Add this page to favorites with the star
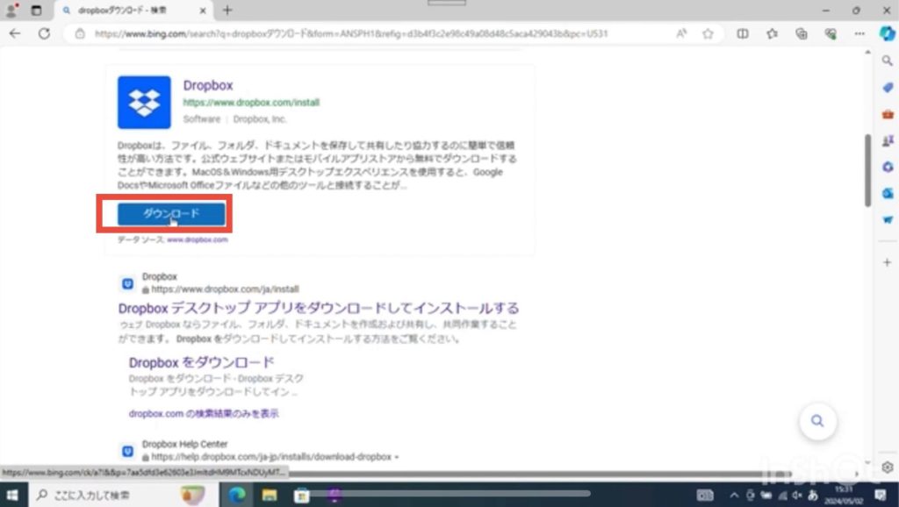This screenshot has height=507, width=899. [x=708, y=34]
